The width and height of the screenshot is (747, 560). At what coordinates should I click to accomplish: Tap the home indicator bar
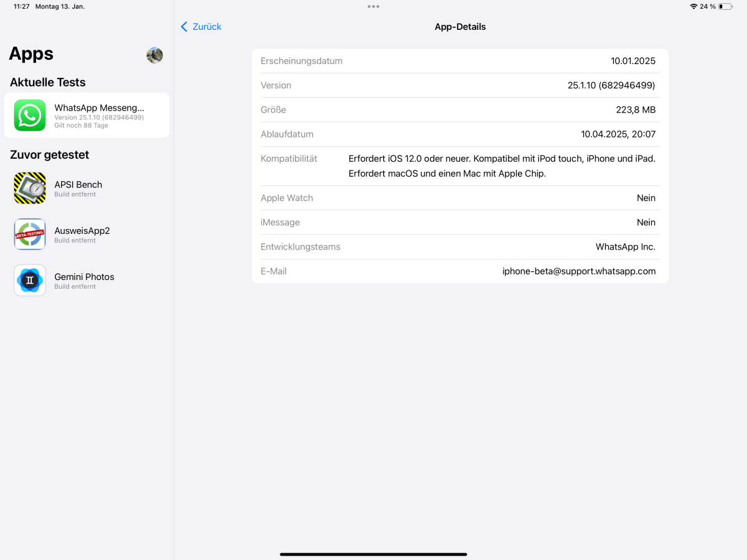tap(374, 554)
